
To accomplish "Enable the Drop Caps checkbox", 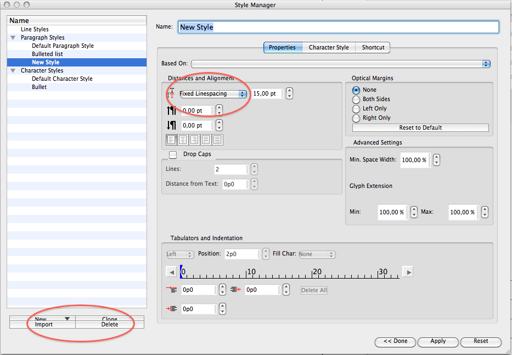I will coord(173,154).
